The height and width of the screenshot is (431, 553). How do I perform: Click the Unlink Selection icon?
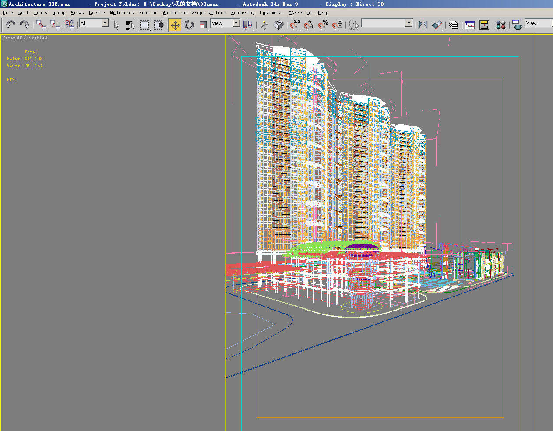pyautogui.click(x=55, y=25)
